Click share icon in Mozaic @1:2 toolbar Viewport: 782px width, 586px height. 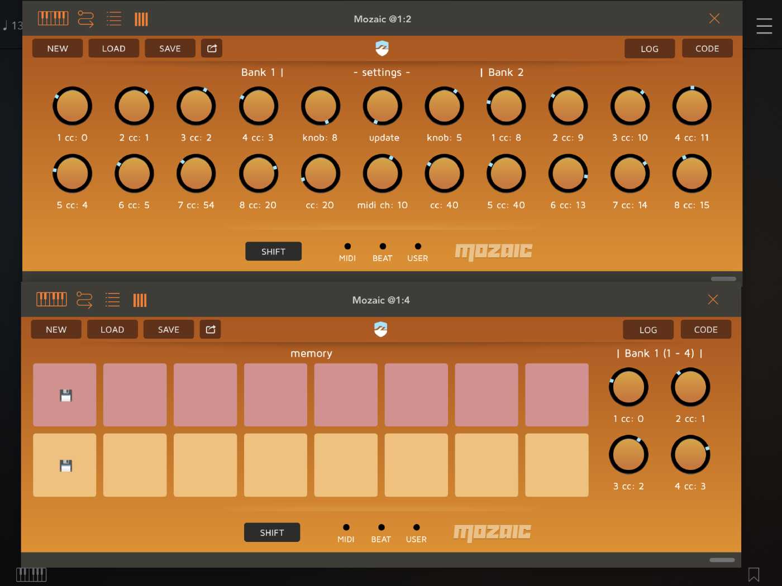click(x=212, y=48)
